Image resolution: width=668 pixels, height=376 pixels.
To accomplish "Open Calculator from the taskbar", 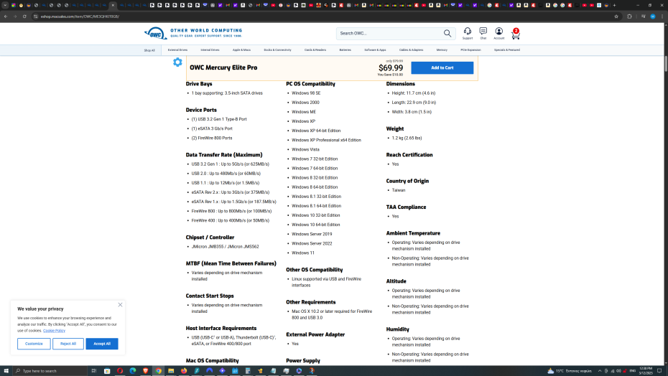I will [248, 371].
